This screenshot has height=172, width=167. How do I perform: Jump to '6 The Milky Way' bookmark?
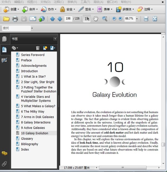pyautogui.click(x=33, y=111)
